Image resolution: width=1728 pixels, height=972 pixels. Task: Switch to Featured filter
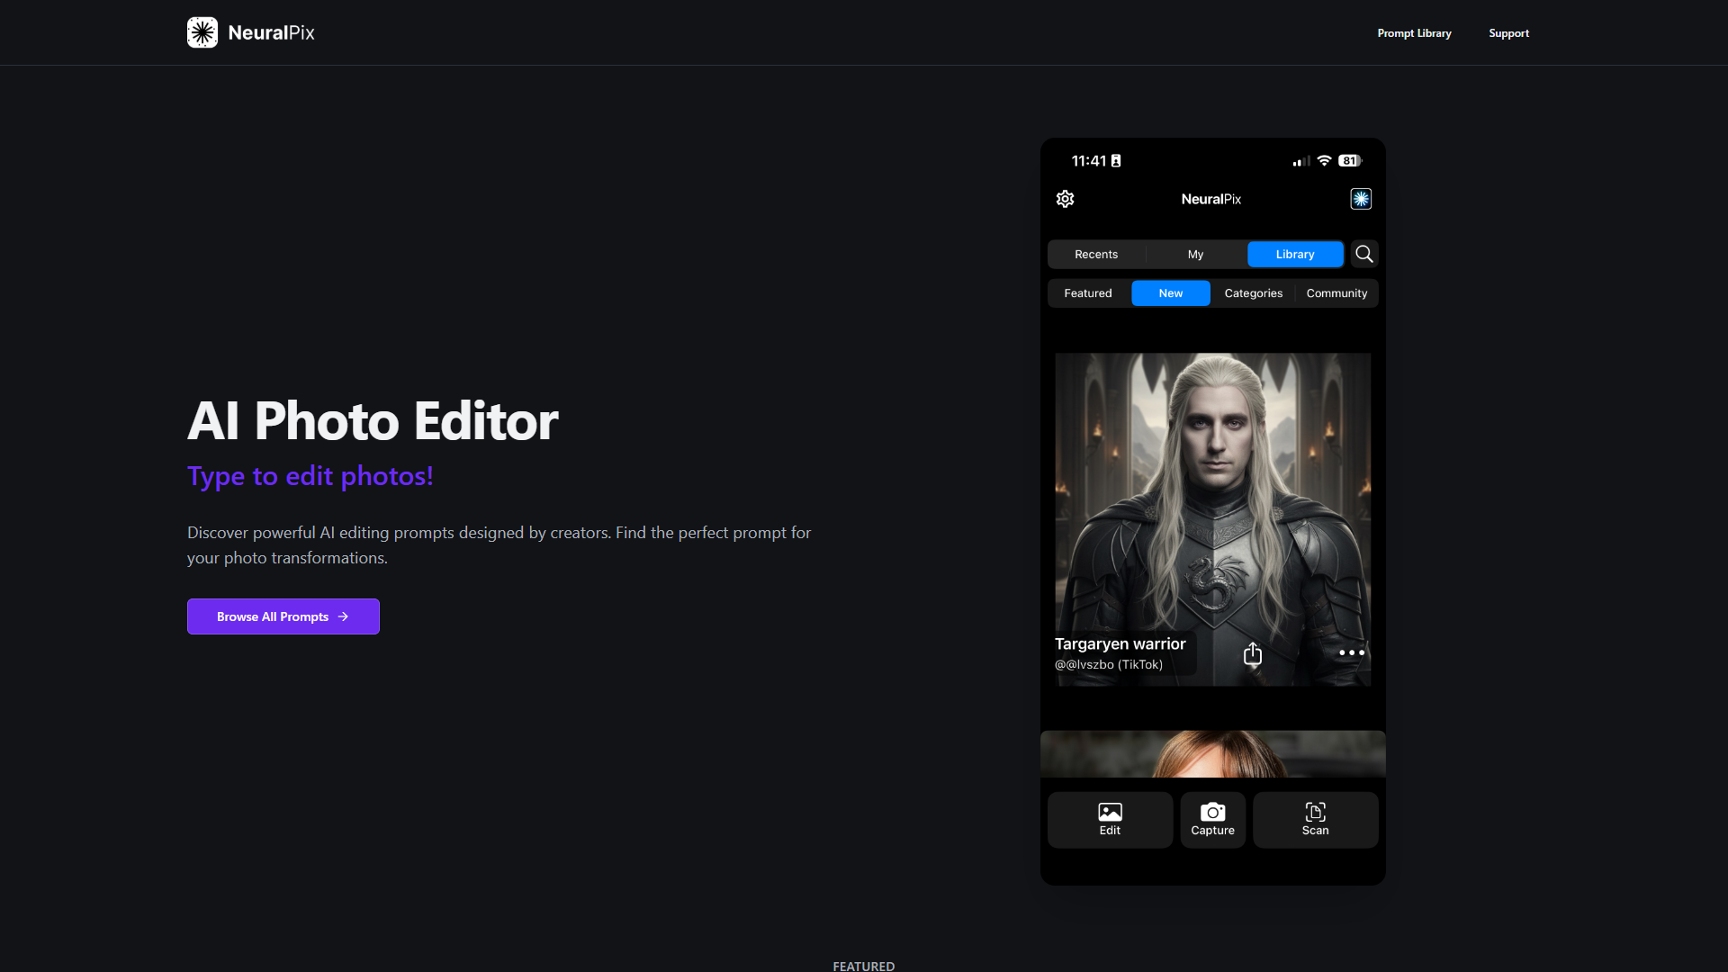click(1088, 293)
